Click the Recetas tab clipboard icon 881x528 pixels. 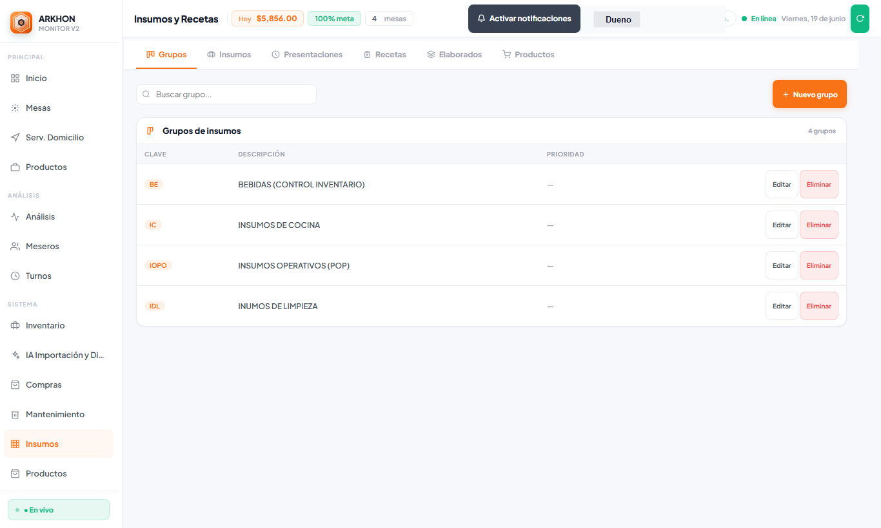point(367,54)
